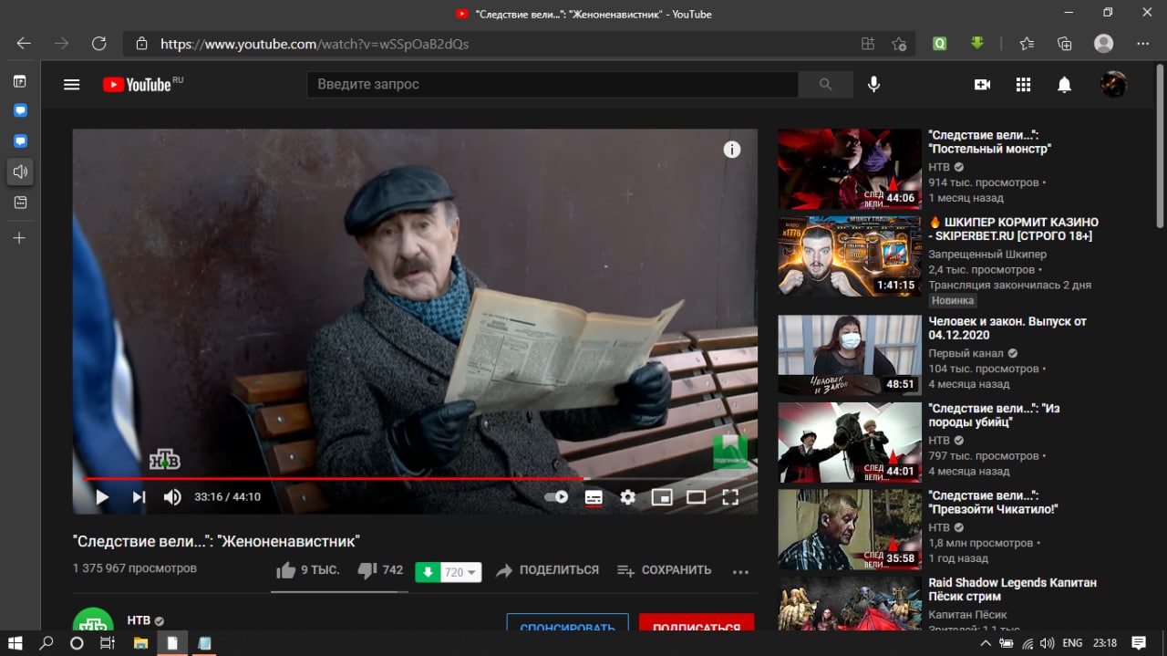
Task: Add a new tab in sidebar
Action: tap(20, 237)
